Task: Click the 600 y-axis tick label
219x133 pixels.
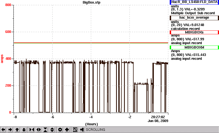Action: (8, 32)
